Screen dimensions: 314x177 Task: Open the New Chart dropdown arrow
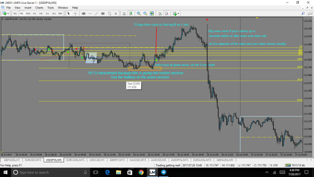pos(8,14)
